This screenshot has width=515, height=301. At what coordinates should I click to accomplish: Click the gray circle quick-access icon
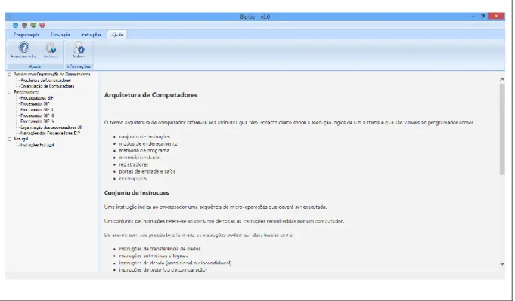coord(24,25)
